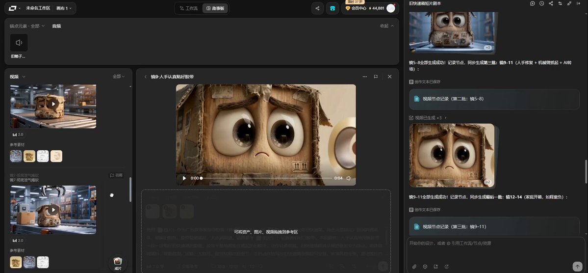Screen dimensions: 588x273
Task: Open the user avatar menu
Action: click(391, 8)
